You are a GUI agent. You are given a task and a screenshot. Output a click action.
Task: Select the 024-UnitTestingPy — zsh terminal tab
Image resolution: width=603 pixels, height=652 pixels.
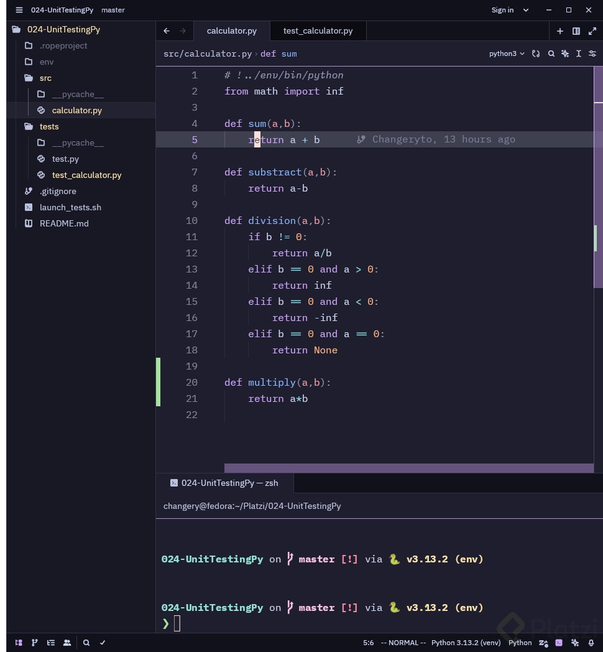[225, 483]
